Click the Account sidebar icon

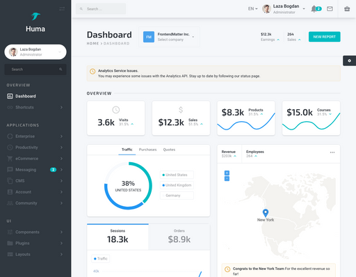tap(10, 192)
